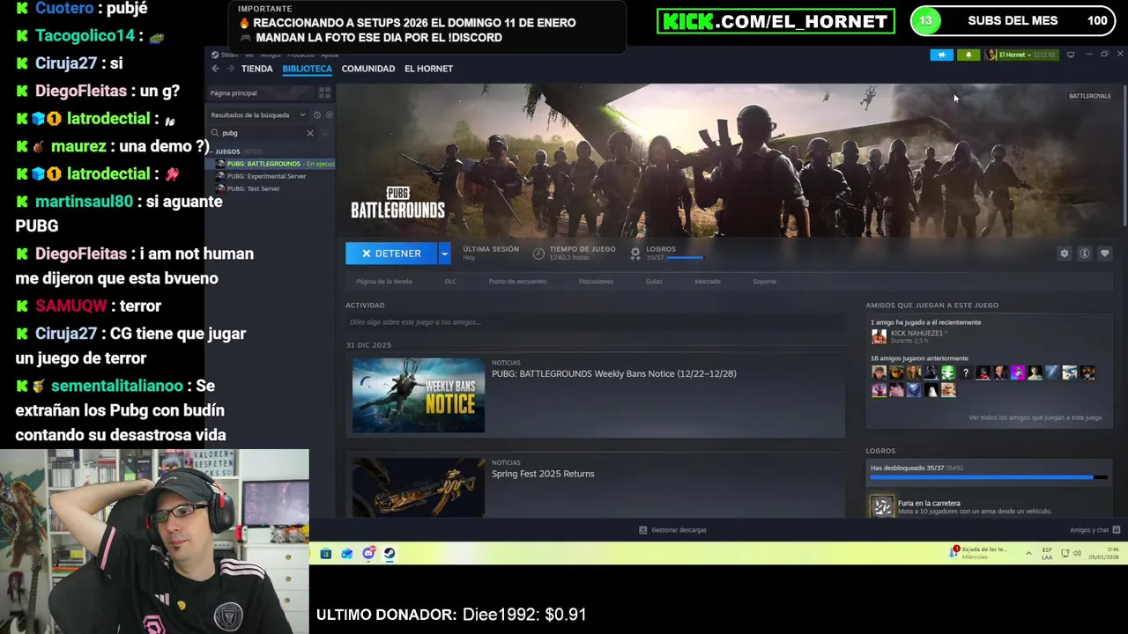The image size is (1128, 634).
Task: Click Gestionar descargas at bottom
Action: pos(672,530)
